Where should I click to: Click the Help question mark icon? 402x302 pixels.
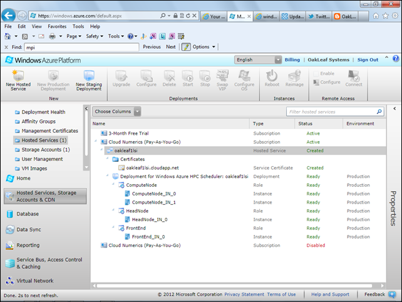pos(396,59)
